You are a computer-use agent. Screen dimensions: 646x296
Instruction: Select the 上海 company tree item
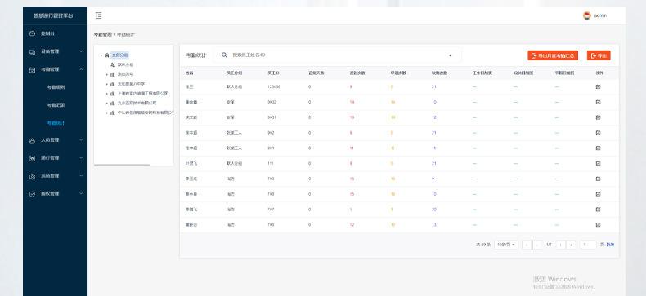[142, 94]
